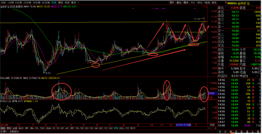
Task: Enable 画线 drawing mode
Action: [x=186, y=3]
